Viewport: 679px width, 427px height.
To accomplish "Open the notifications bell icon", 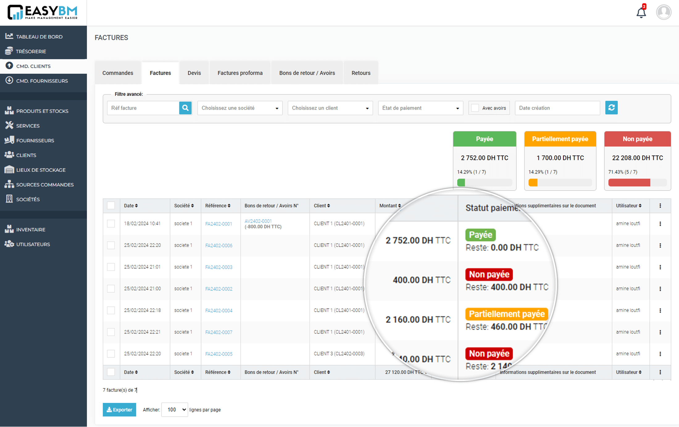I will pyautogui.click(x=641, y=12).
